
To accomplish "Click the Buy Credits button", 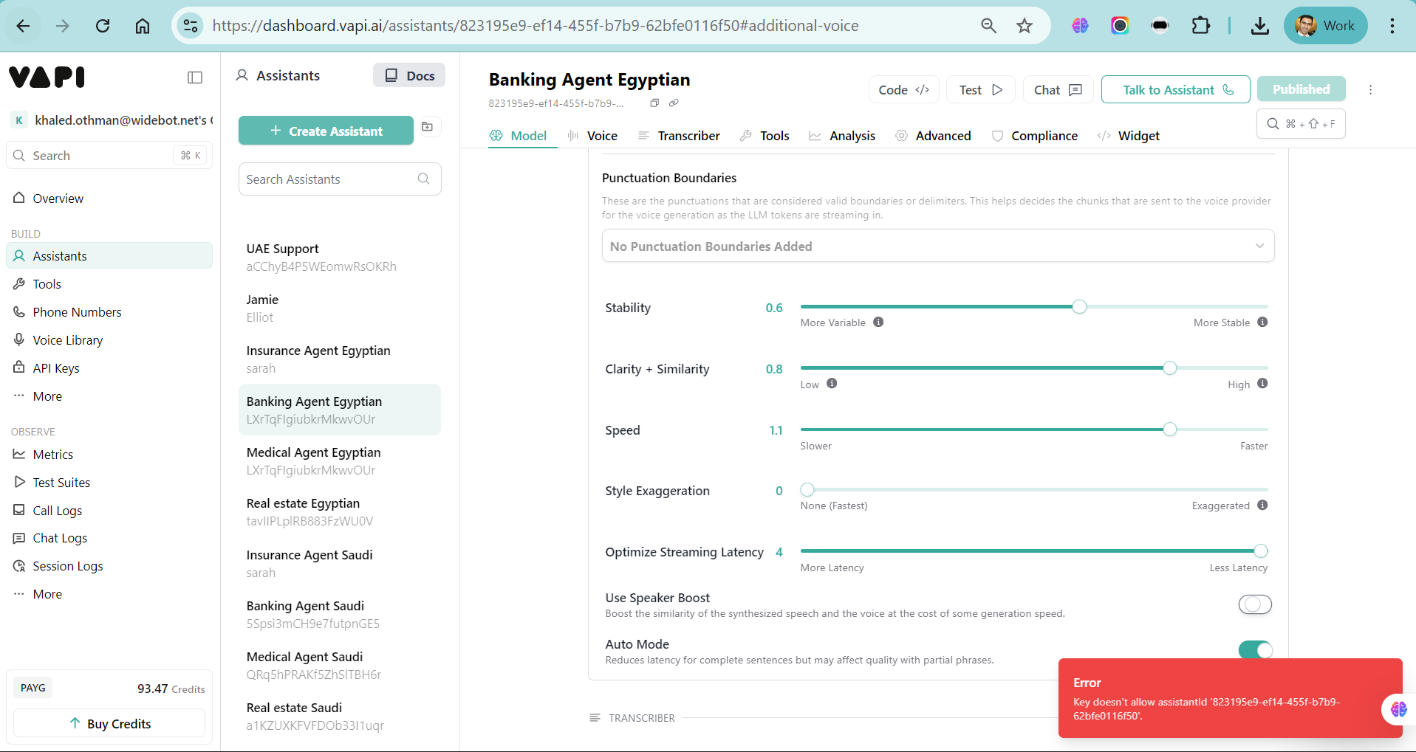I will click(109, 723).
